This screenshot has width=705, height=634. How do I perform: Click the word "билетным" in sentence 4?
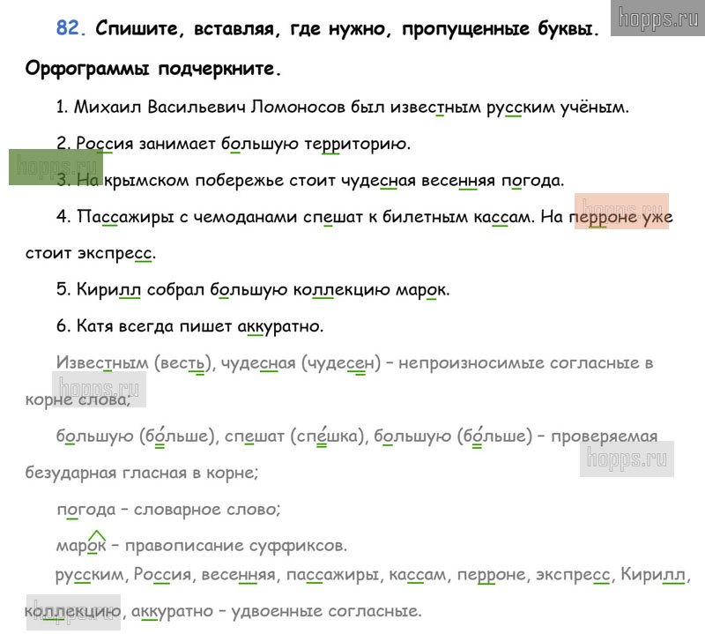point(410,217)
